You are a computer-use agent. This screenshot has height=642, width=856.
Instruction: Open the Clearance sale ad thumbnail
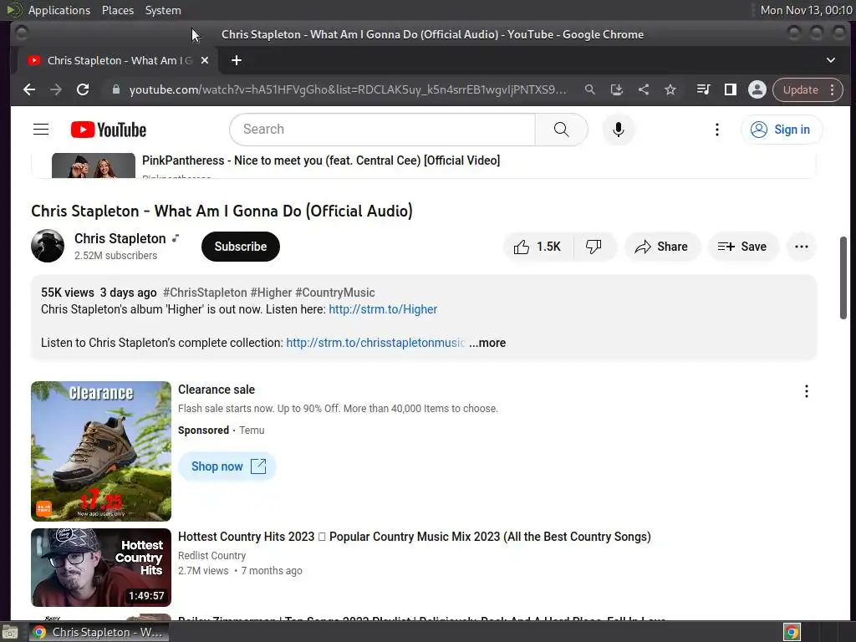point(101,451)
